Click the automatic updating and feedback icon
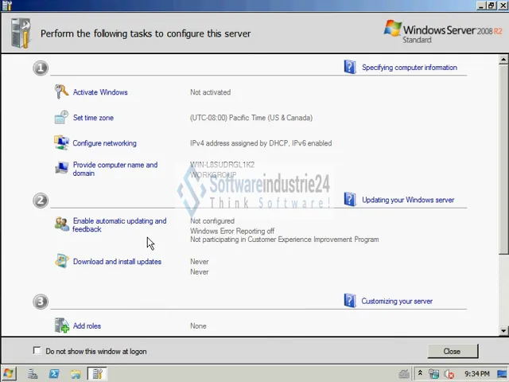The width and height of the screenshot is (509, 382). (61, 224)
